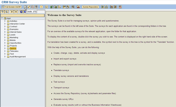Image resolution: width=176 pixels, height=107 pixels.
Task: Click the red PDF icon in toolbar
Action: pos(120,7)
